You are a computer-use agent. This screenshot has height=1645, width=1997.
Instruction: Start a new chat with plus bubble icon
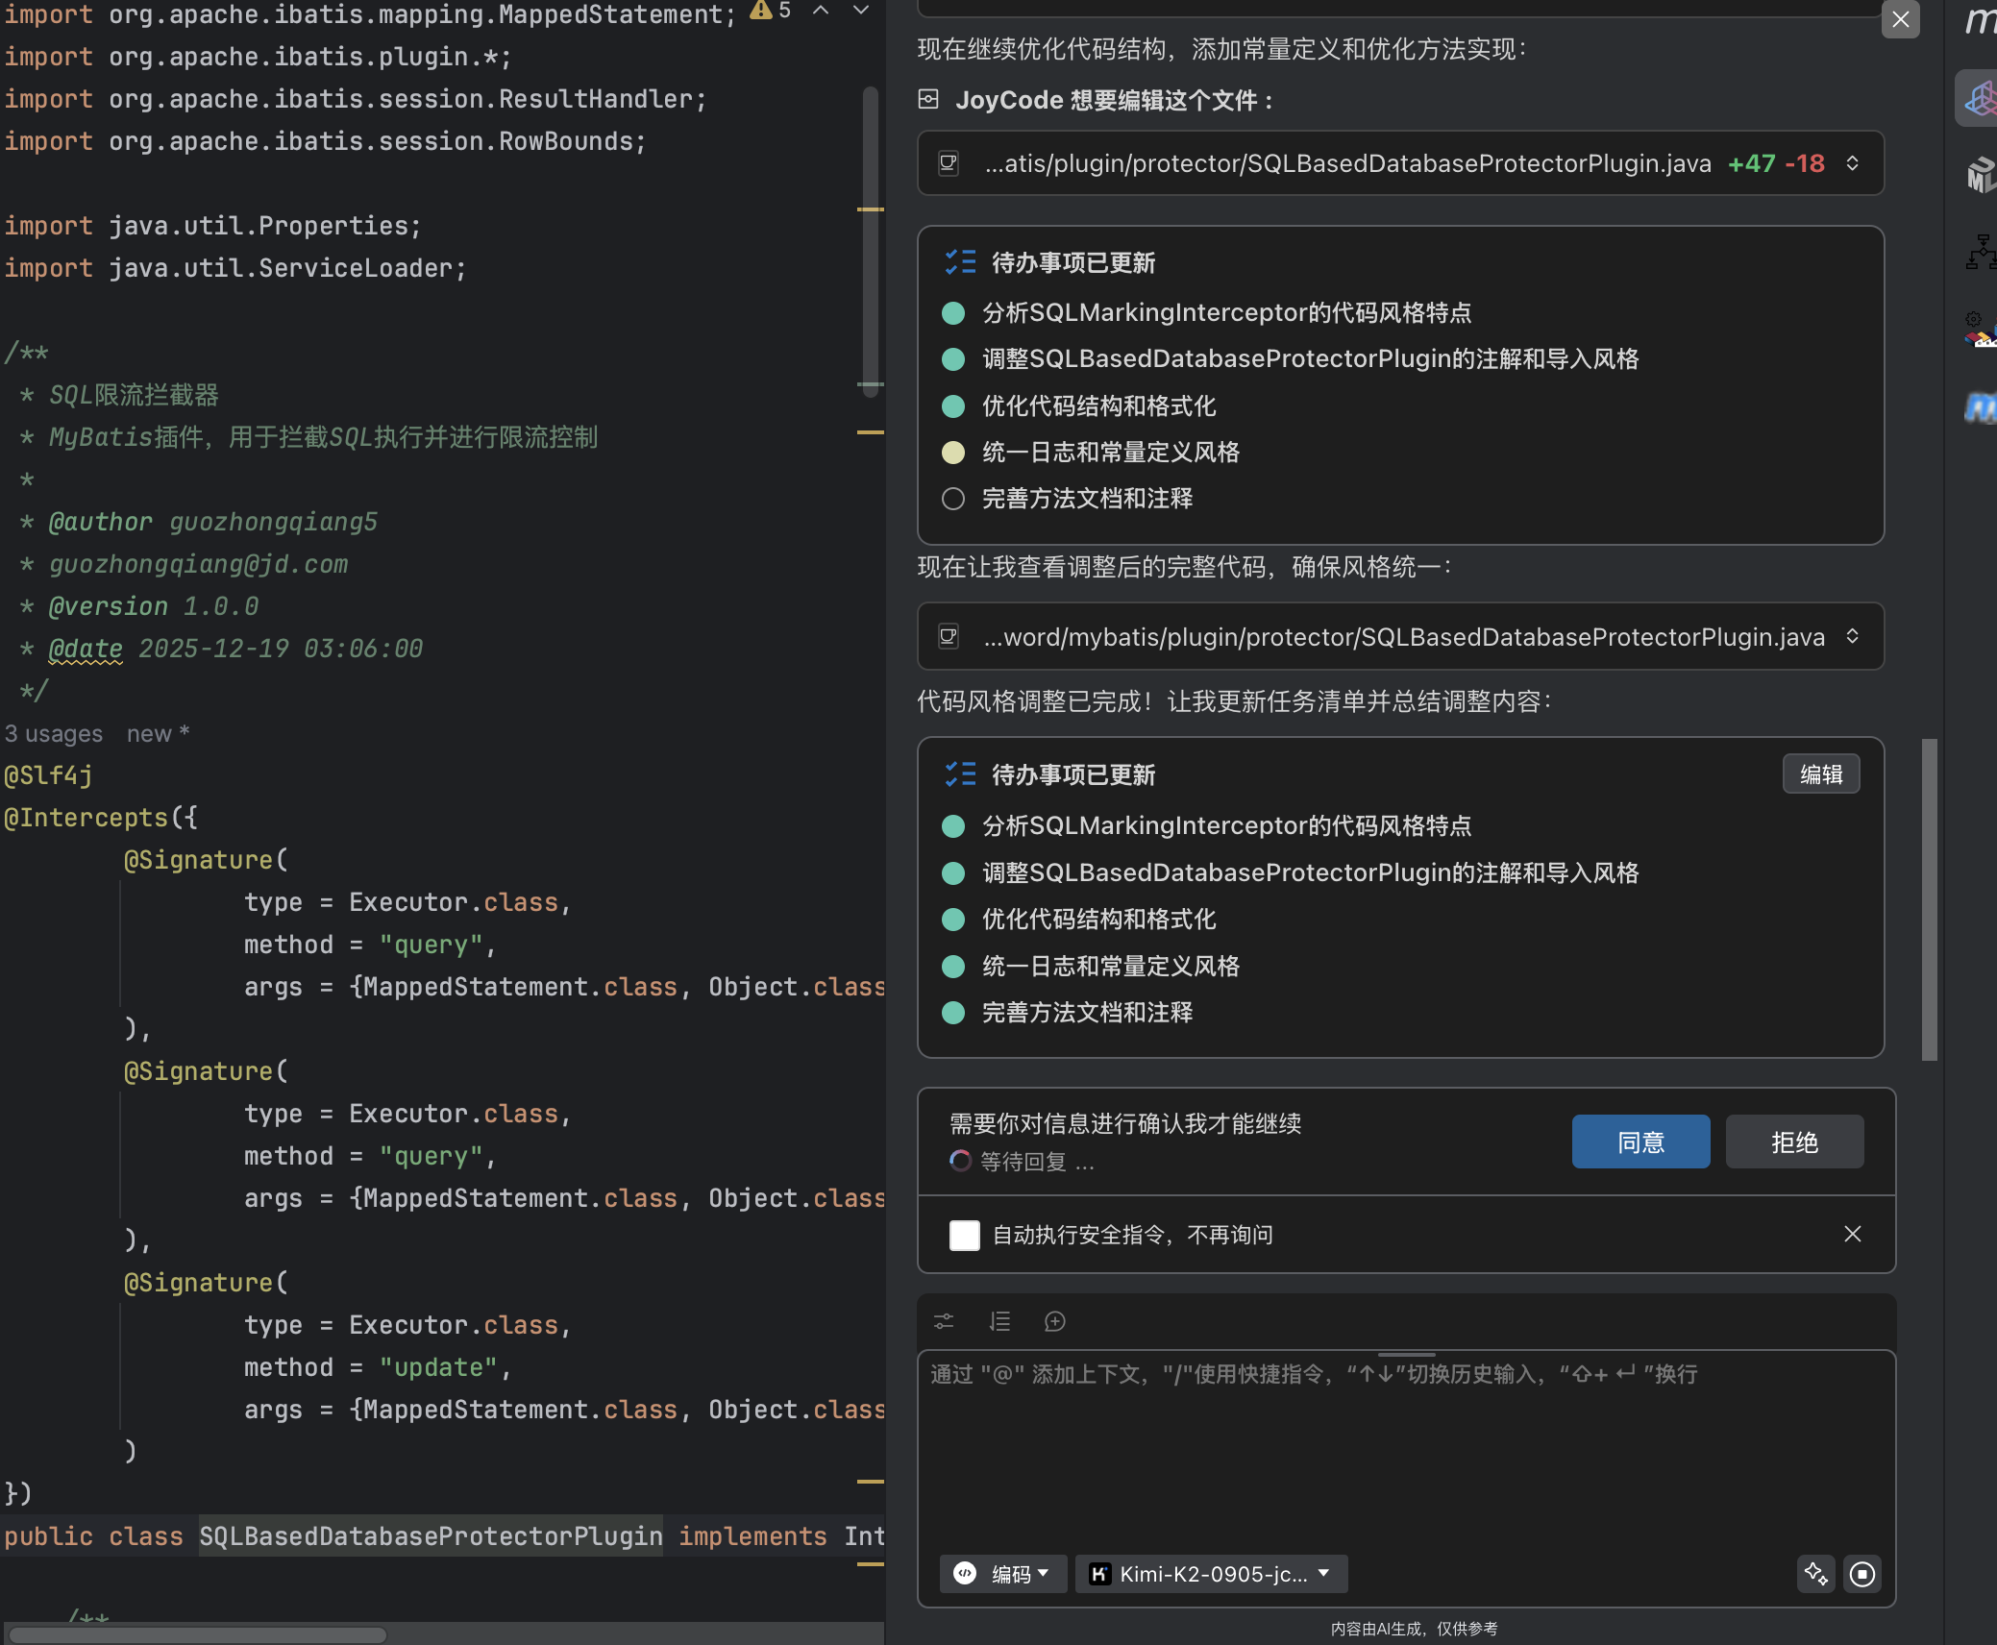pyautogui.click(x=1054, y=1322)
